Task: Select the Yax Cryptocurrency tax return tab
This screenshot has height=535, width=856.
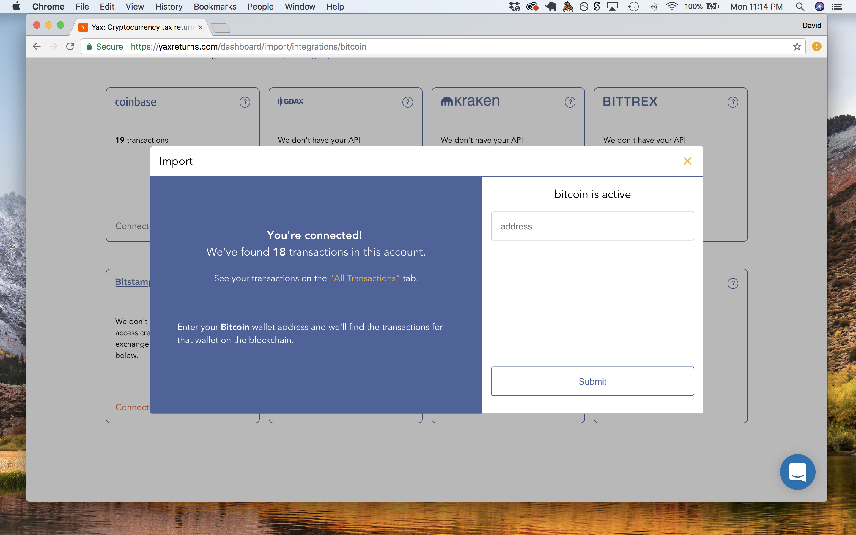Action: (141, 27)
